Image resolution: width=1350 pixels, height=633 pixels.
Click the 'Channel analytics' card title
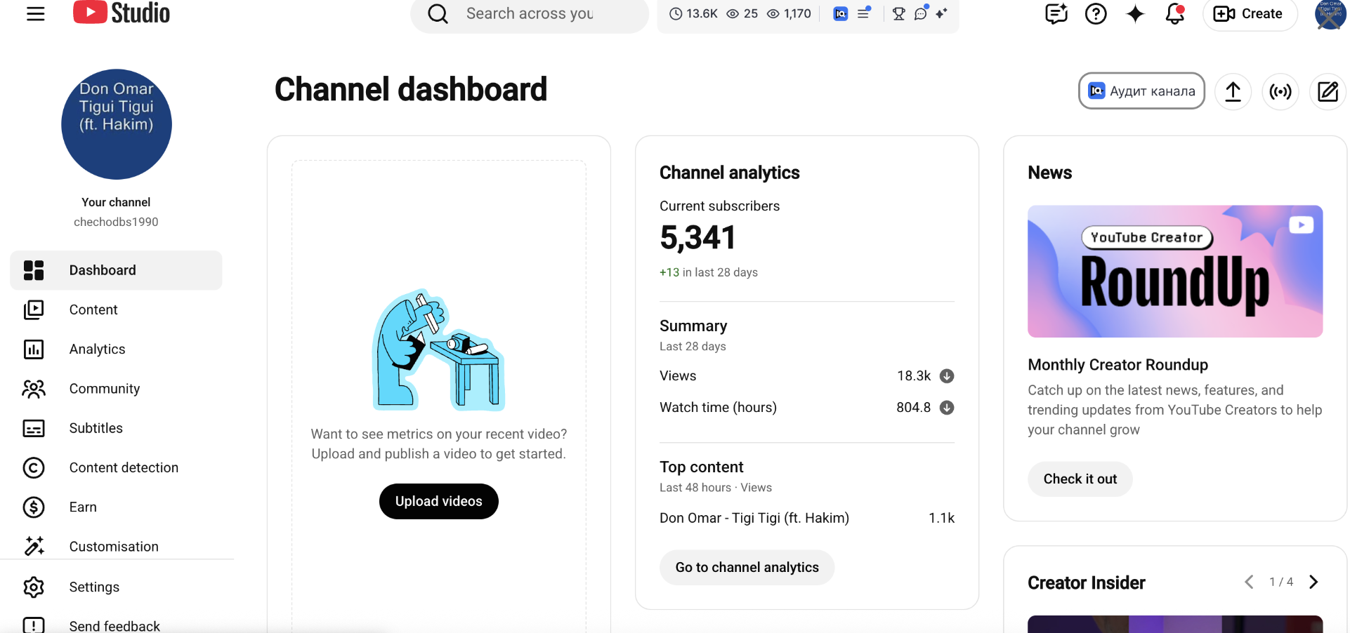click(730, 173)
